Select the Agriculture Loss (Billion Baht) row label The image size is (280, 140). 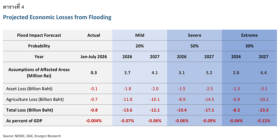35,99
